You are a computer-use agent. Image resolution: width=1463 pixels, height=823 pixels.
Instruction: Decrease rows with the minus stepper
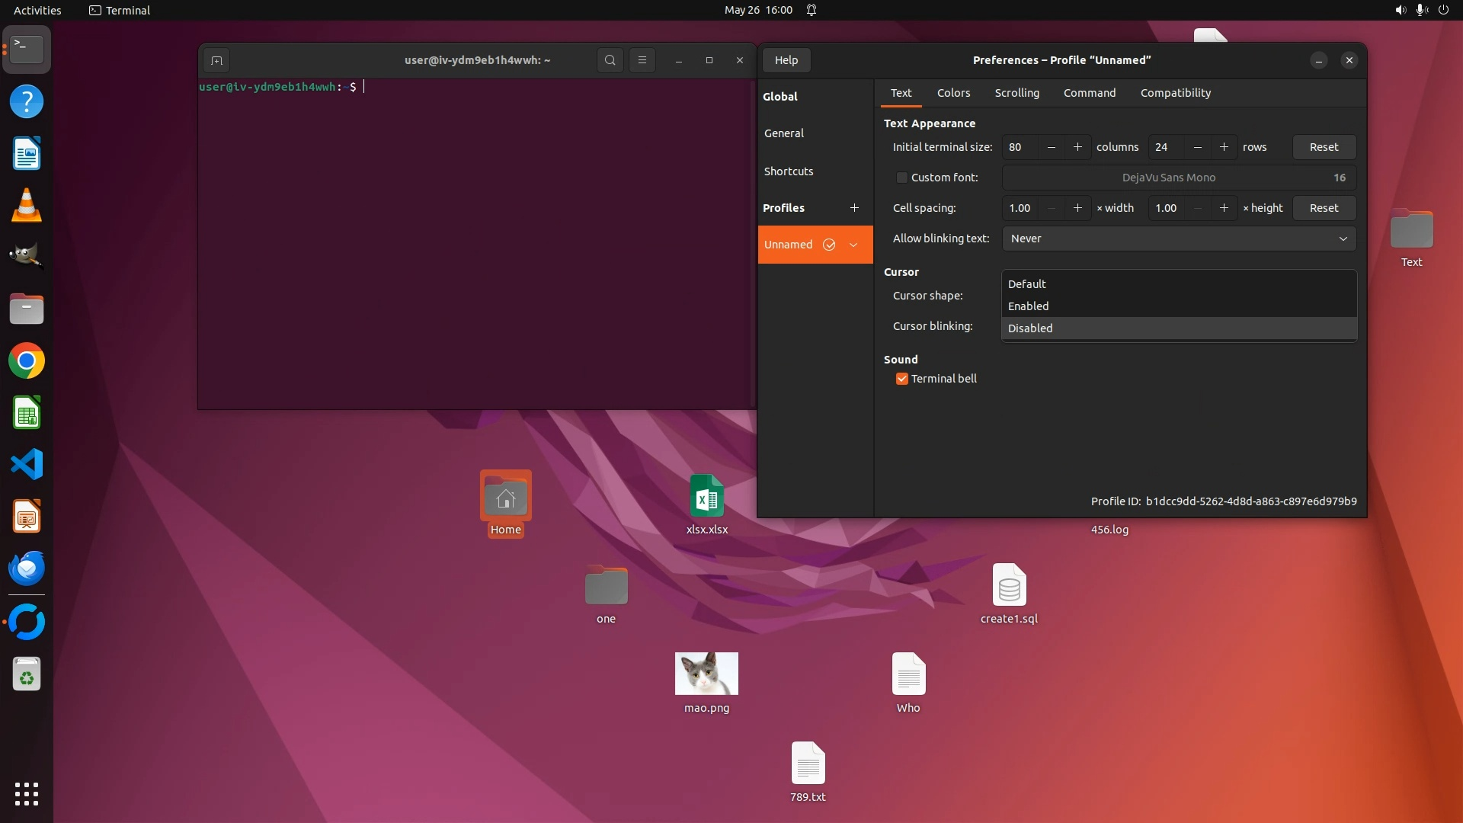(1198, 147)
